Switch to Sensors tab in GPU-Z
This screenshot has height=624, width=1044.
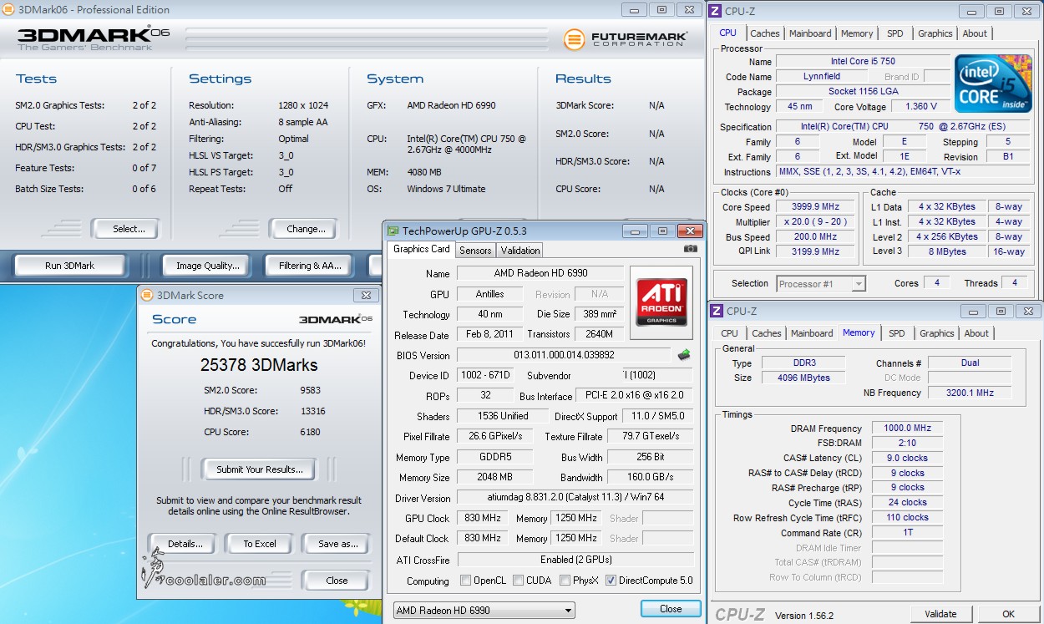475,250
